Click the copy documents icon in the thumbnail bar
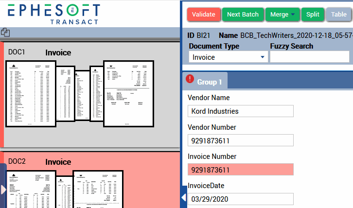The height and width of the screenshot is (208, 353). (x=5, y=33)
